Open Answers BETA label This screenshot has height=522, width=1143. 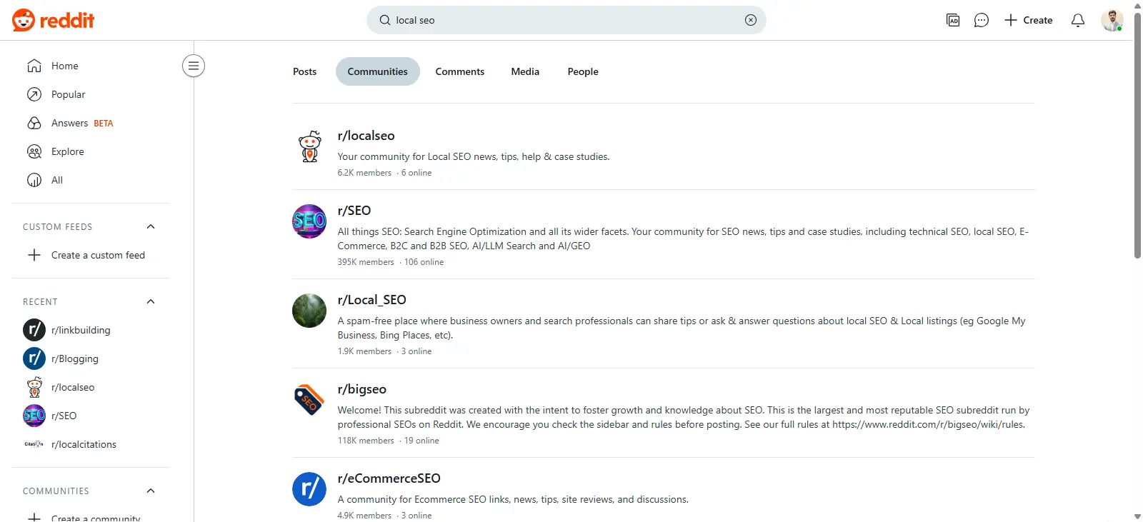[x=82, y=123]
